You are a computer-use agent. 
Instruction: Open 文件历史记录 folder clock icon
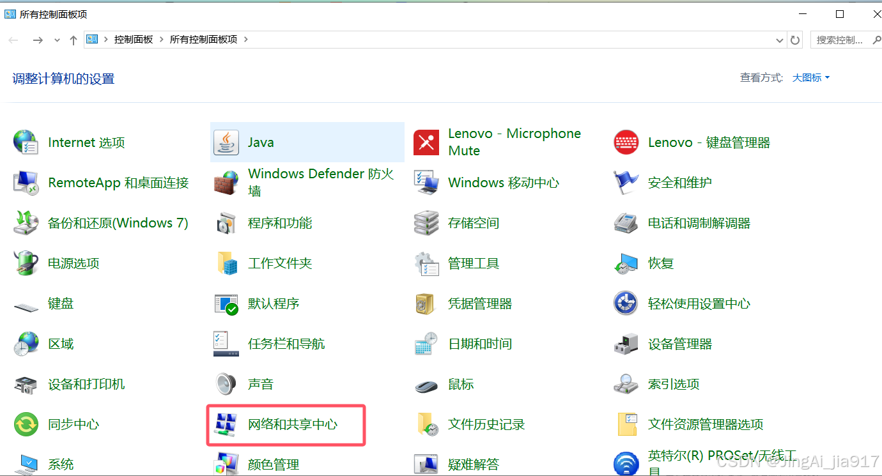coord(426,424)
